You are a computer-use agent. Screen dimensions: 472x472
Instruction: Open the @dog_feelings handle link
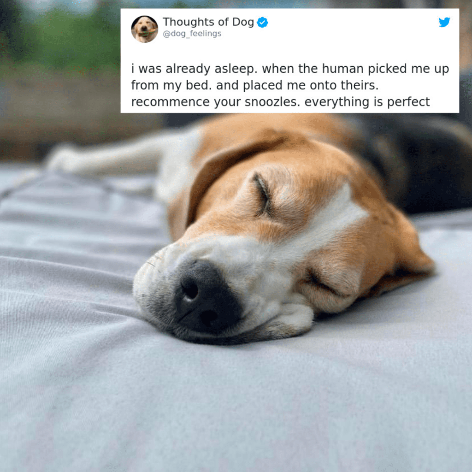[x=192, y=34]
